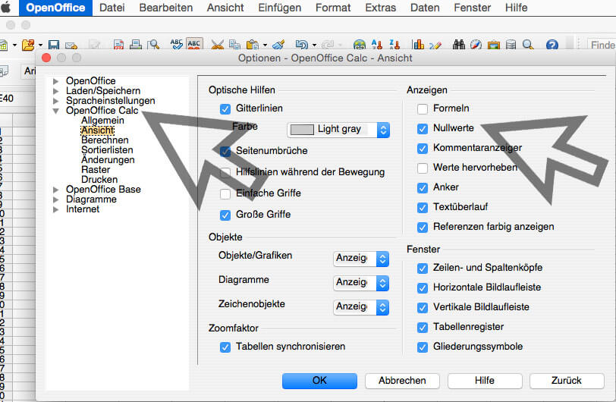616x402 pixels.
Task: Toggle Horizontale Bildlaufleiste checkbox
Action: pyautogui.click(x=423, y=287)
